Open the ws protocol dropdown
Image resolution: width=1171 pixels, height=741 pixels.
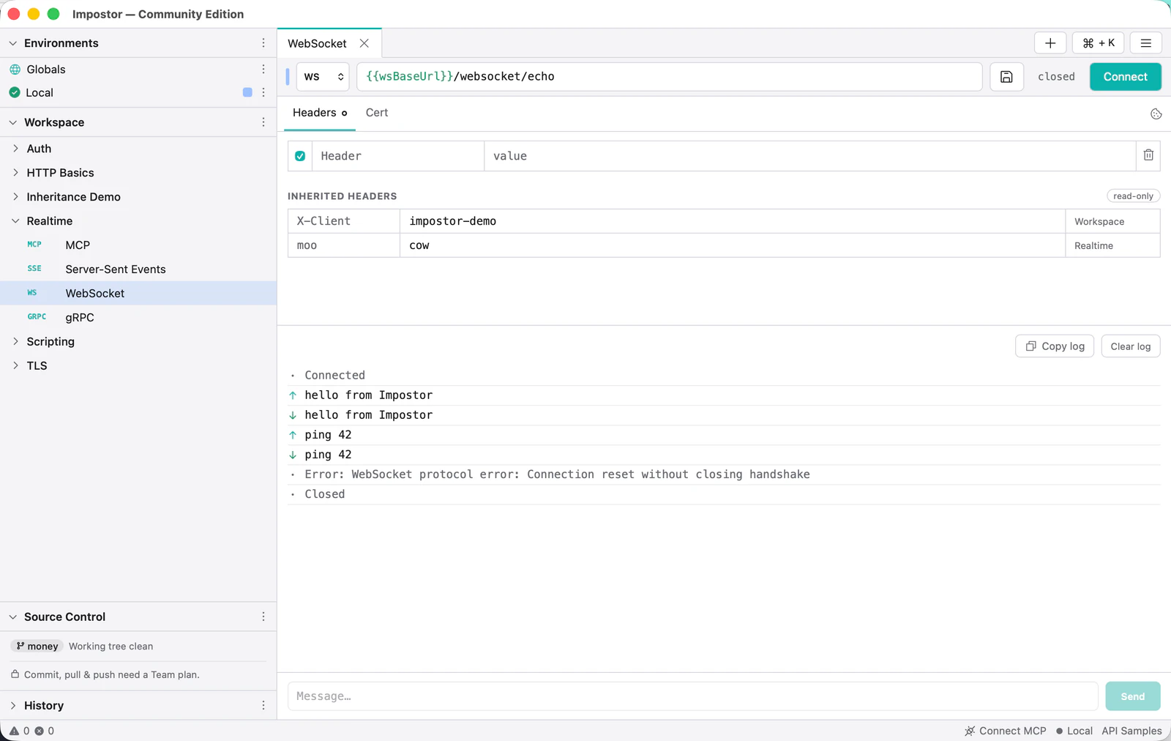(x=323, y=77)
